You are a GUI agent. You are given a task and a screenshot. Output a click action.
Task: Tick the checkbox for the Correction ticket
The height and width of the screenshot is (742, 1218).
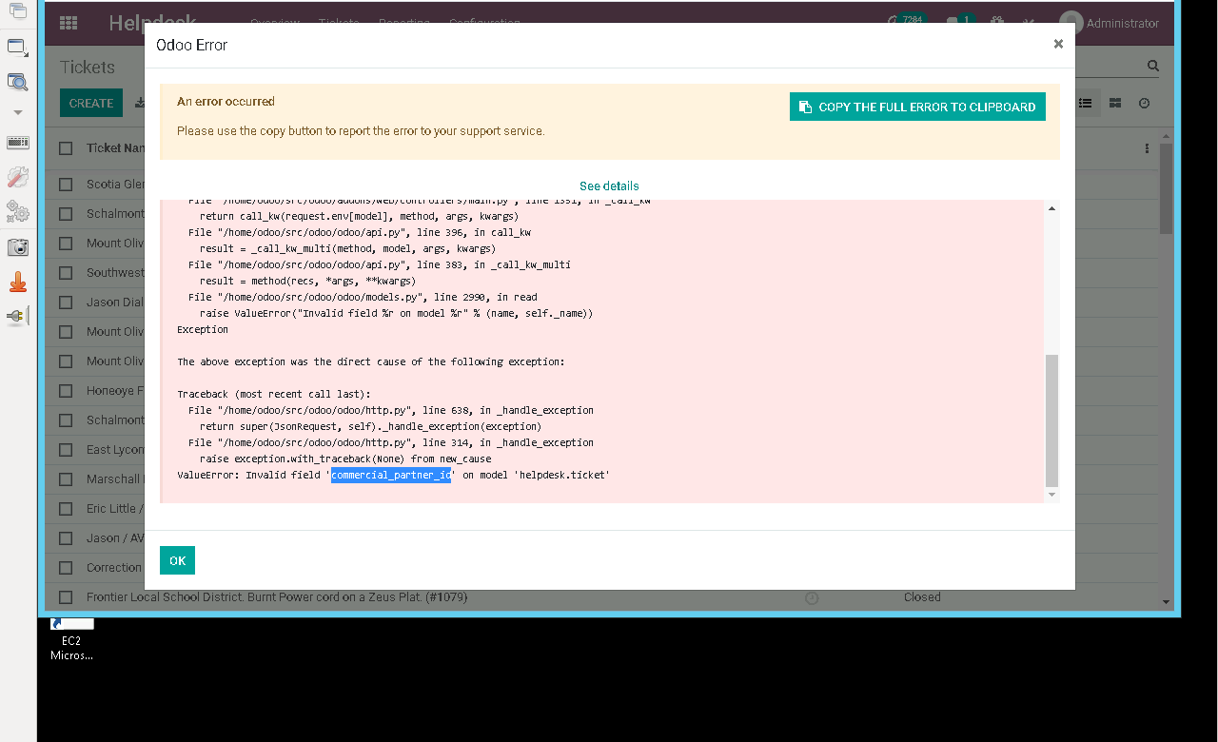[x=66, y=568]
